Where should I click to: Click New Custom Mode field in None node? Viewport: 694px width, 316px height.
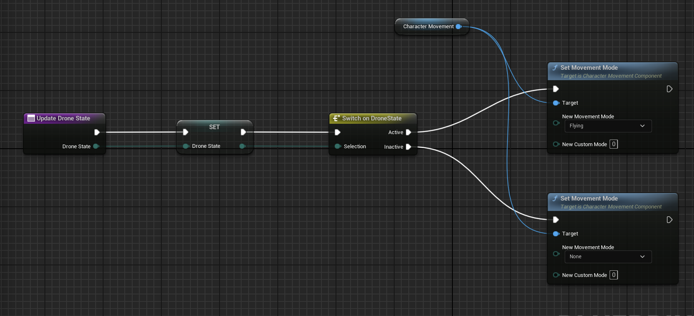(x=613, y=275)
